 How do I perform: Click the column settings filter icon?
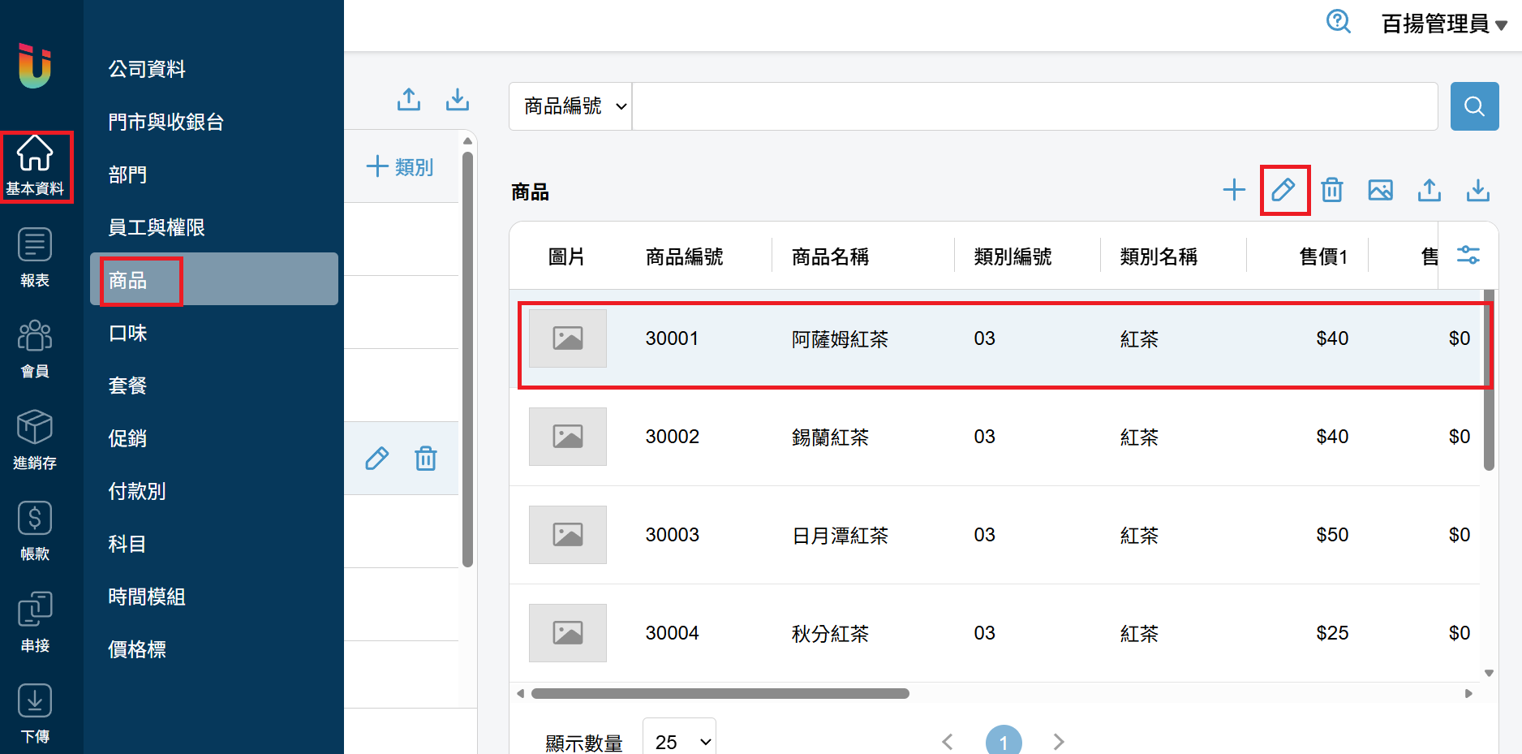pos(1468,256)
